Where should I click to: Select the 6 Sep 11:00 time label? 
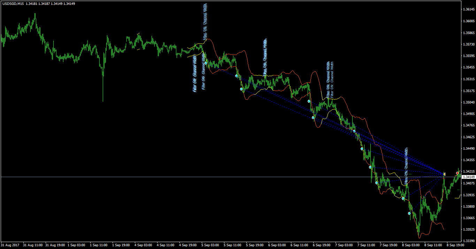[x=299, y=245]
